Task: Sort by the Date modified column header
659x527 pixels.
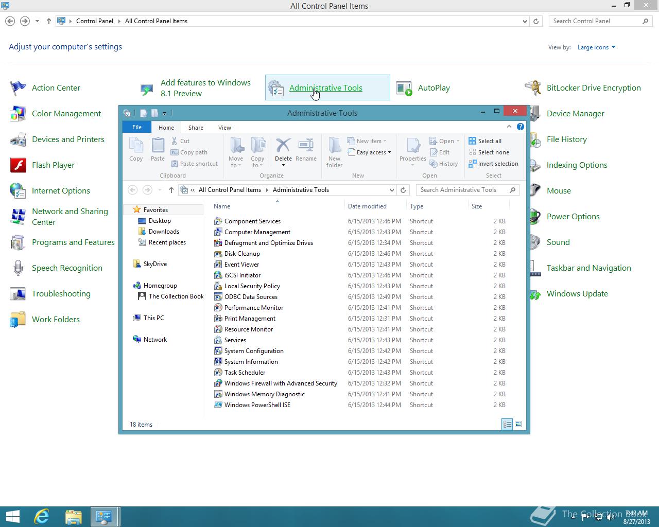Action: 367,206
